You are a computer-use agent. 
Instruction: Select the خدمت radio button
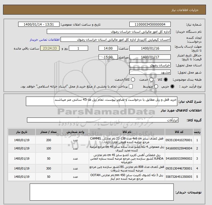pos(151,80)
